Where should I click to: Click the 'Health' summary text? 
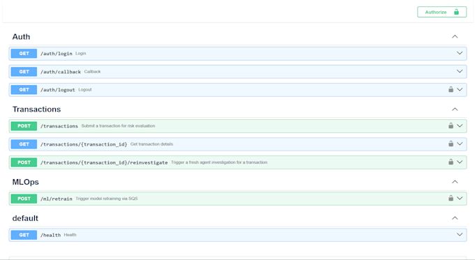point(70,235)
